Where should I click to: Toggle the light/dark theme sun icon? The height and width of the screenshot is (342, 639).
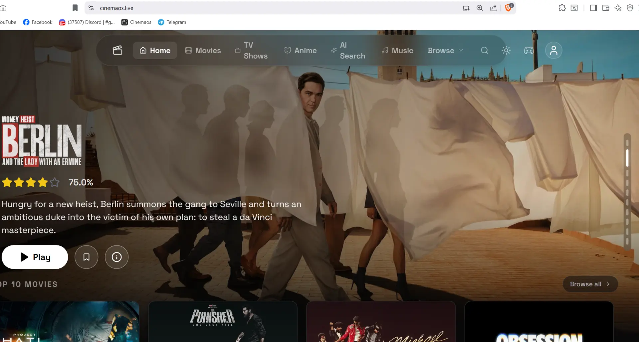pos(506,50)
